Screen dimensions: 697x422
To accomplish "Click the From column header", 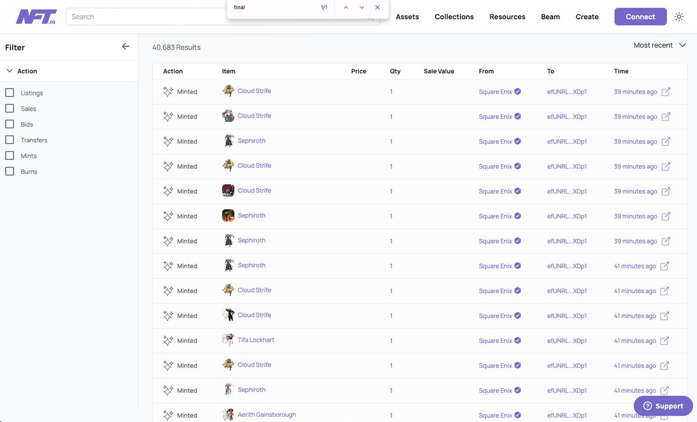I will pyautogui.click(x=486, y=71).
